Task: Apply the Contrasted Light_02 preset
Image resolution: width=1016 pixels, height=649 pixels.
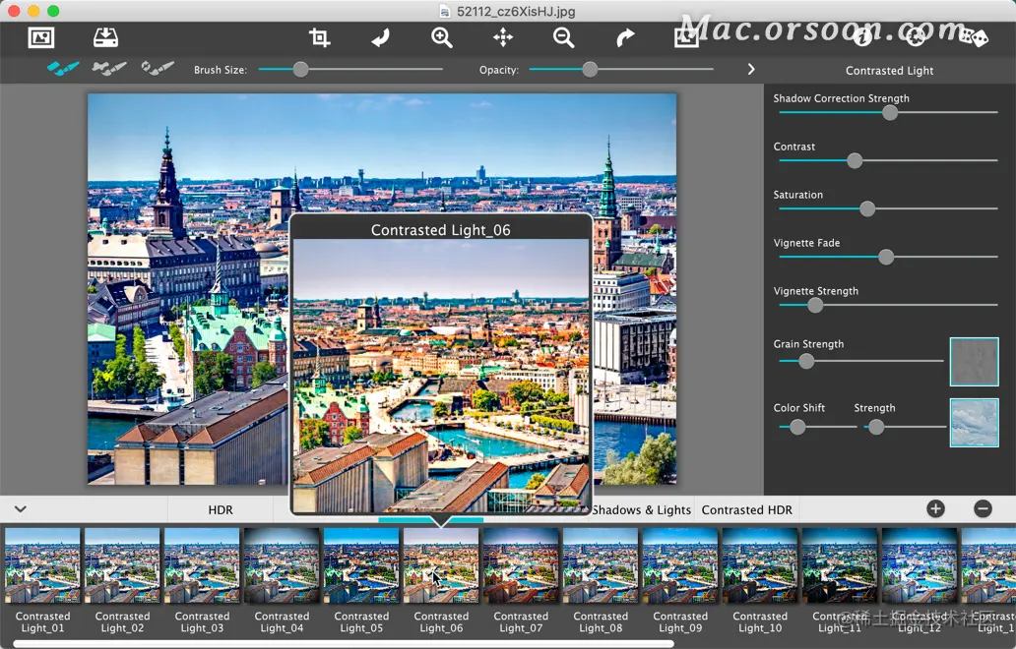Action: [x=122, y=565]
